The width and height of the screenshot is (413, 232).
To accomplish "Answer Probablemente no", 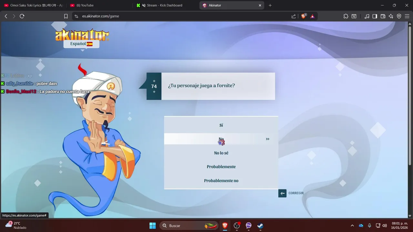I will tap(221, 180).
